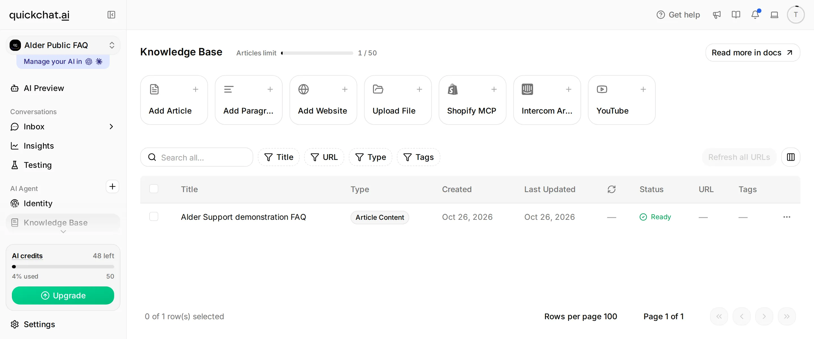Open announcements megaphone icon
Screen dimensions: 814x339
pos(717,15)
